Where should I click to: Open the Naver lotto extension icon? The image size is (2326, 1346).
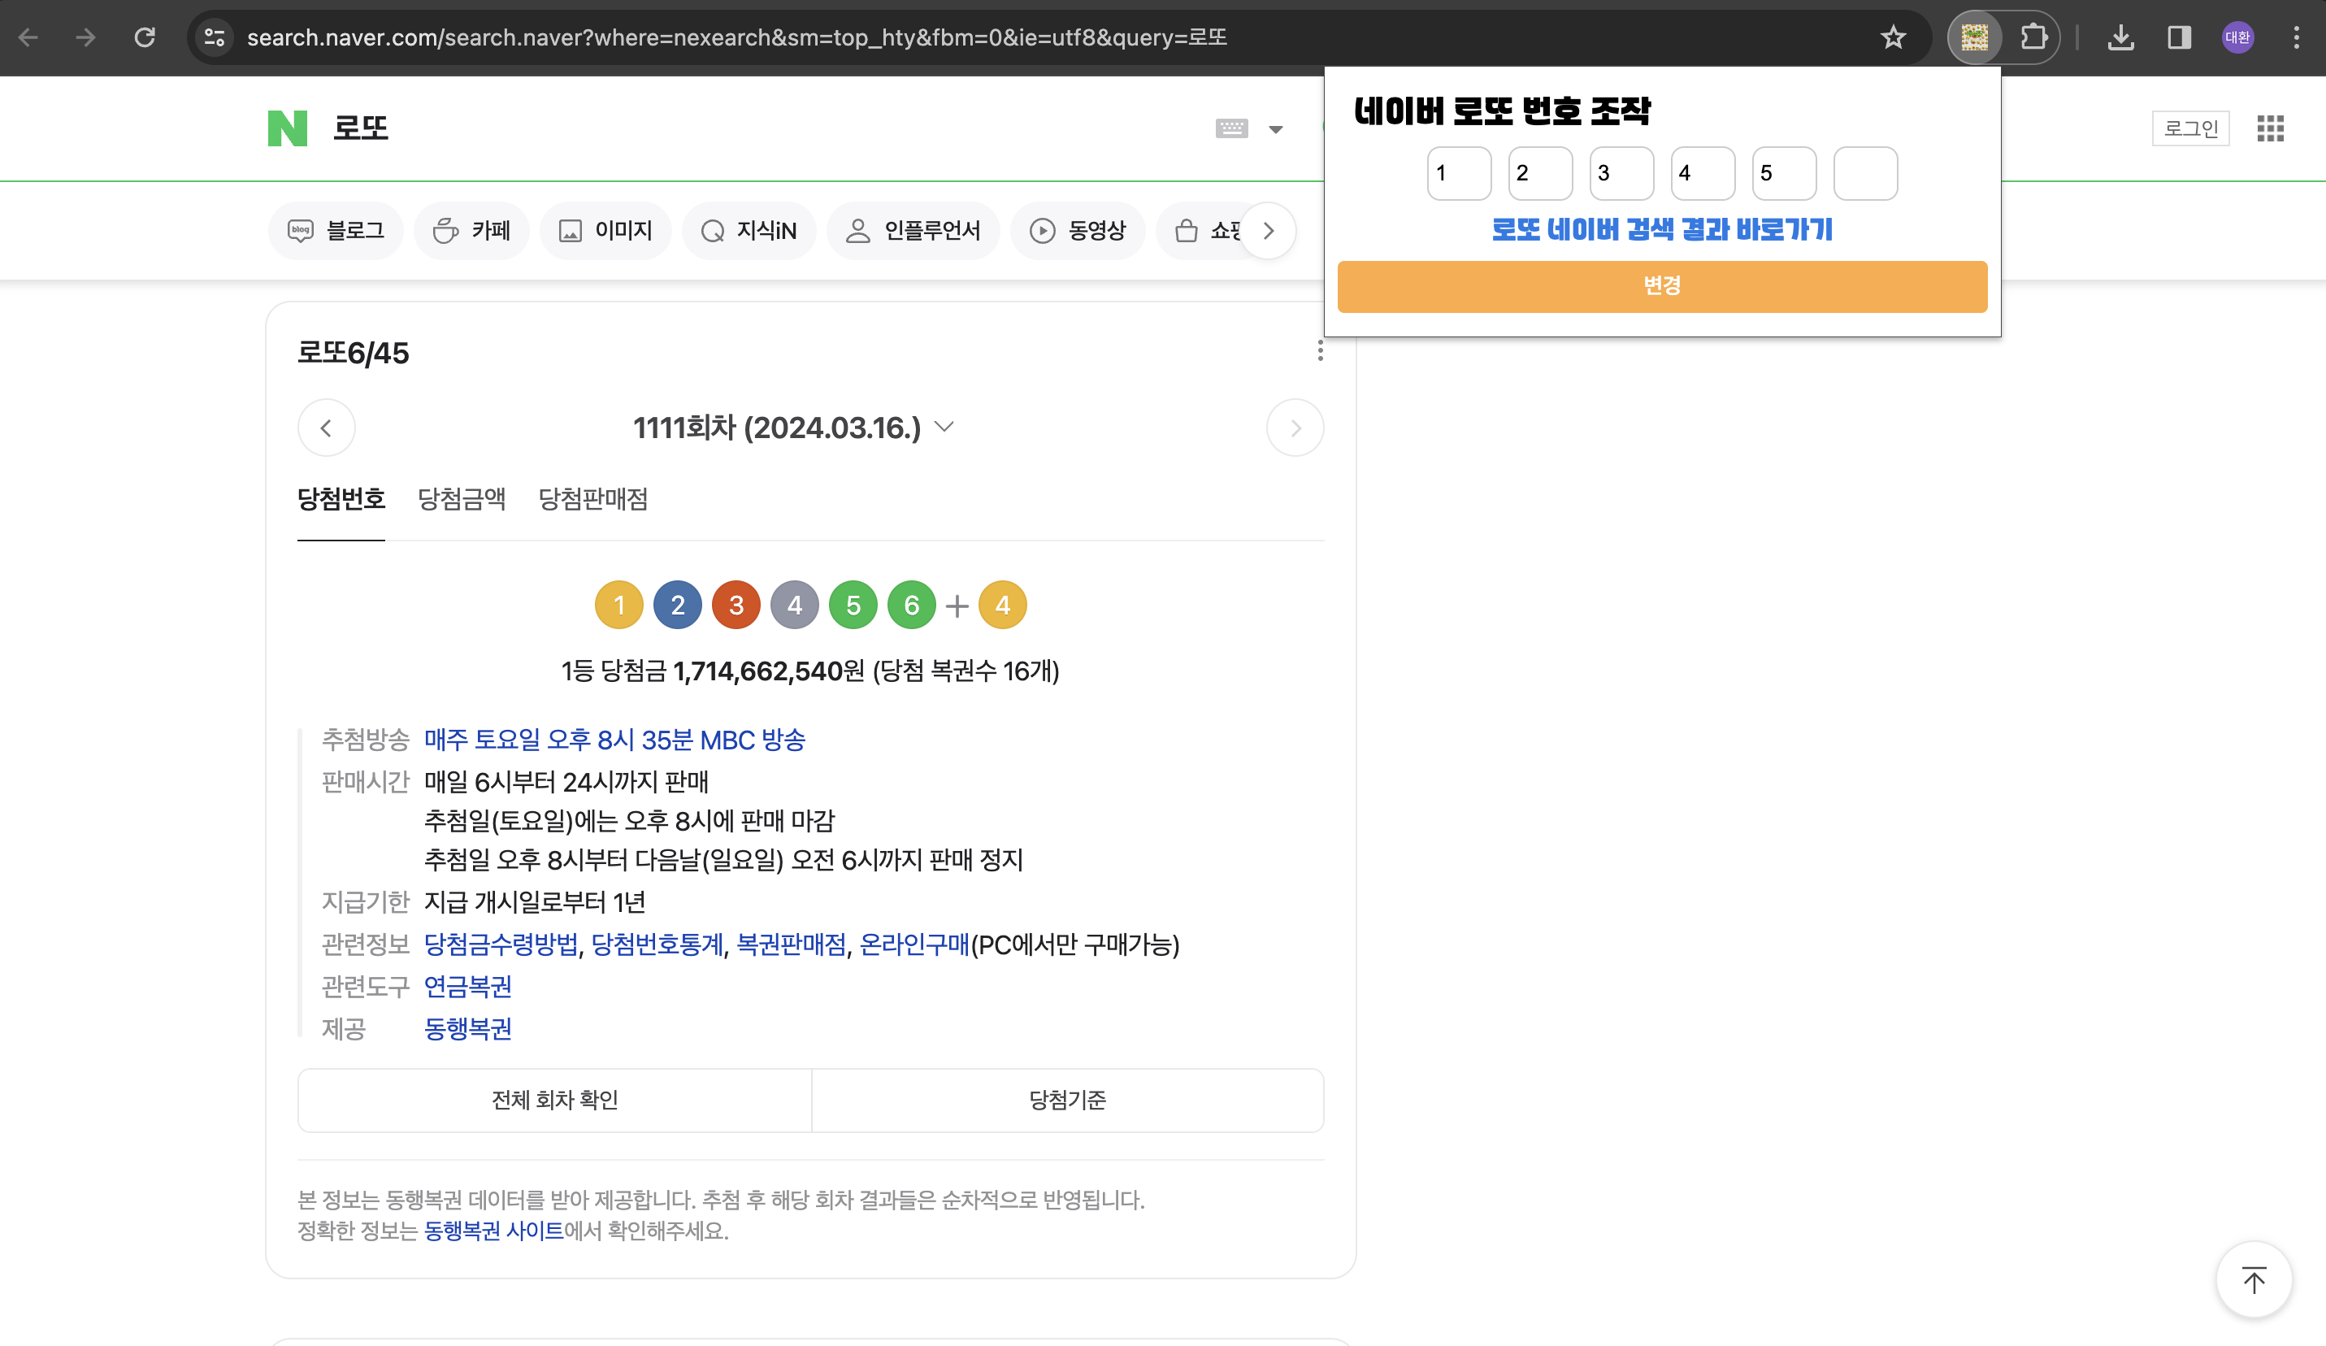[1974, 38]
